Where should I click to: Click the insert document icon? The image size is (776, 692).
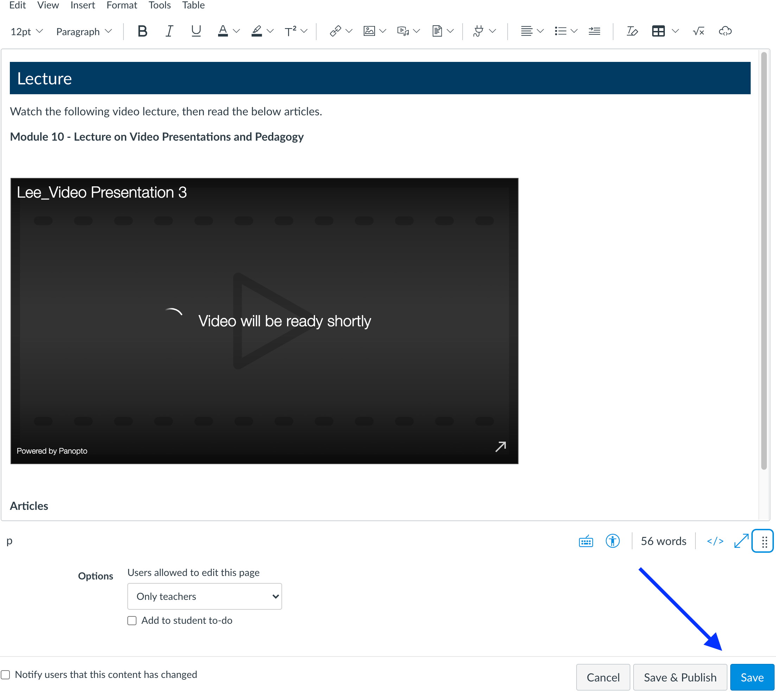[437, 31]
